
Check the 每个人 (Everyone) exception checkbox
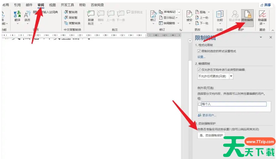coord(199,104)
